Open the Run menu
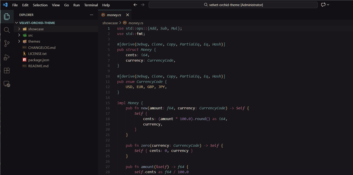Image resolution: width=353 pixels, height=175 pixels. (76, 5)
